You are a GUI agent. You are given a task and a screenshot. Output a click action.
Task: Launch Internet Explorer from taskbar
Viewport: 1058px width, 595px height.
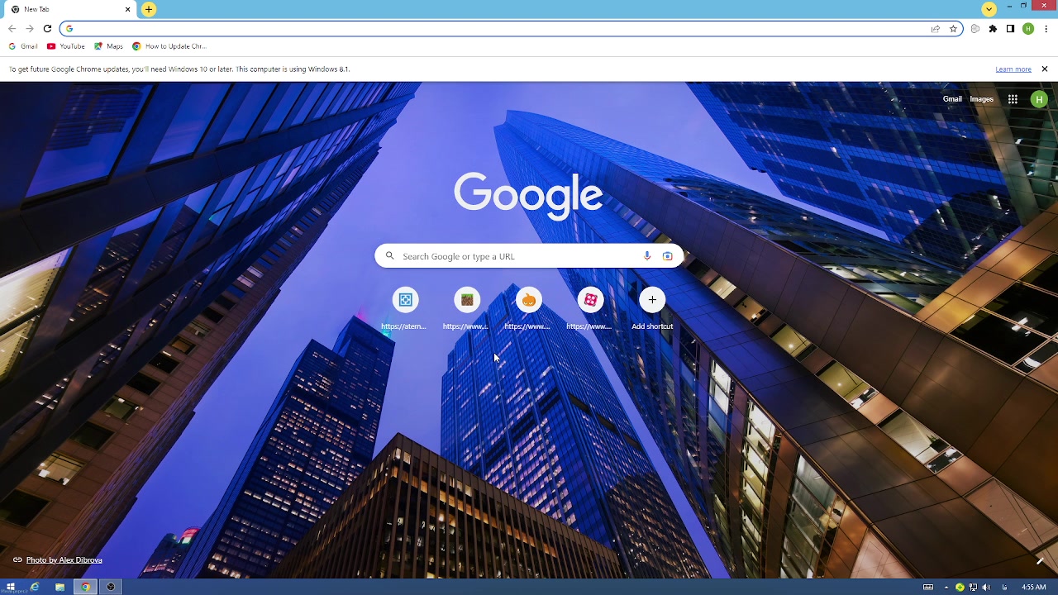35,587
